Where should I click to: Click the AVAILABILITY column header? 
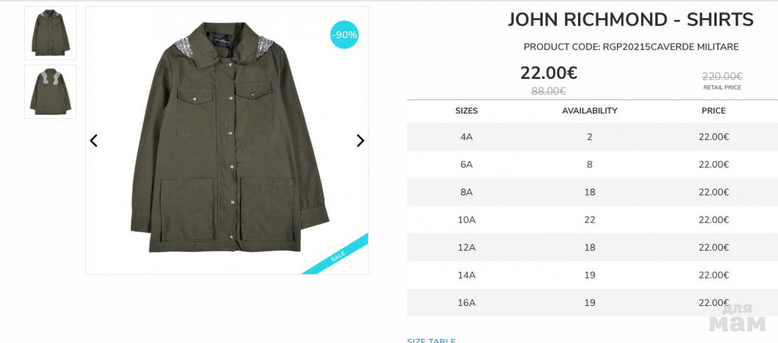point(590,110)
